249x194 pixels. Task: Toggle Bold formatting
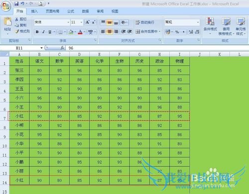click(37, 32)
